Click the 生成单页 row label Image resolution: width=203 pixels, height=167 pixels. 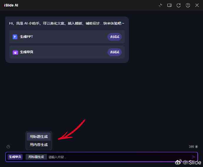[26, 52]
